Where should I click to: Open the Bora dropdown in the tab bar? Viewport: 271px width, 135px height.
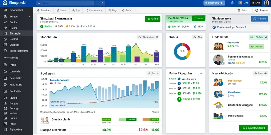(244, 10)
